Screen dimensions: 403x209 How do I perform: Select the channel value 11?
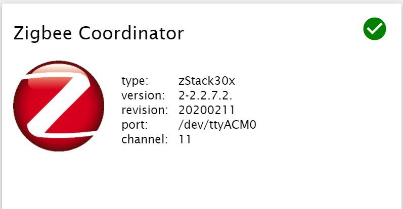(x=185, y=139)
